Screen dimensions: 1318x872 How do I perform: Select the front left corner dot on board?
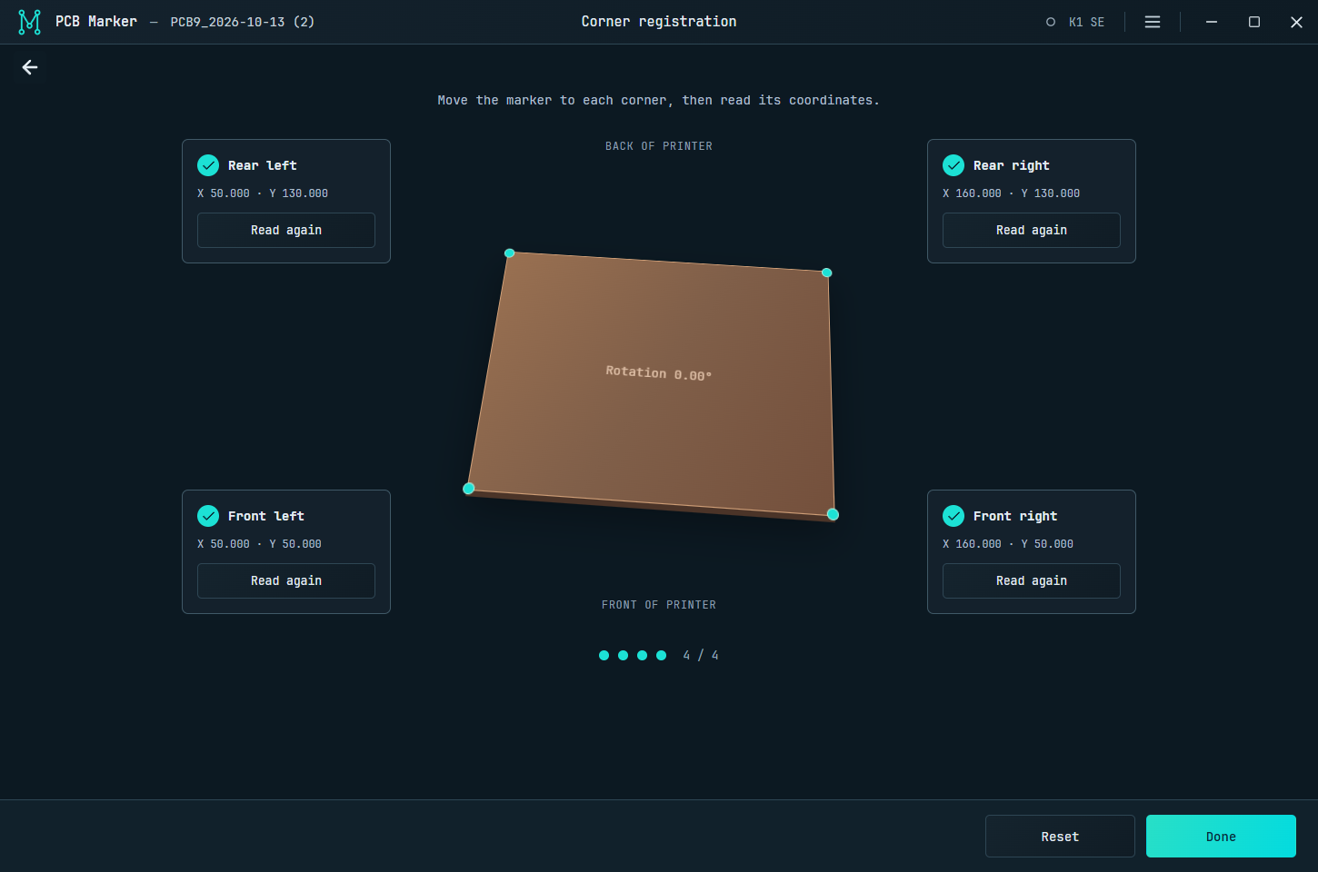(469, 489)
